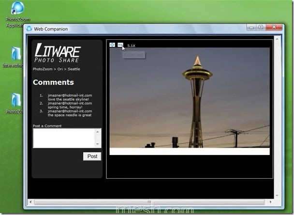Click inside the Post a Comment text box
This screenshot has height=215, width=294.
(x=64, y=138)
